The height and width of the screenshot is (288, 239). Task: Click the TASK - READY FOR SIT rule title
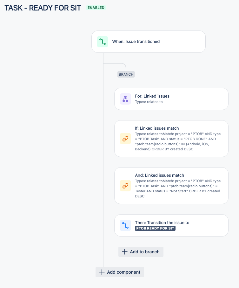(x=43, y=8)
